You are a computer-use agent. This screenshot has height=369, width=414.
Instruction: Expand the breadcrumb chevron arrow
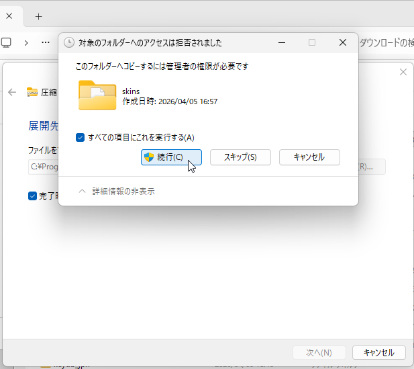coord(26,42)
